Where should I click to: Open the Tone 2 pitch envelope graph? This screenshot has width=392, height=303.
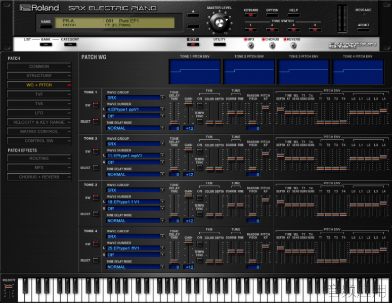(249, 71)
